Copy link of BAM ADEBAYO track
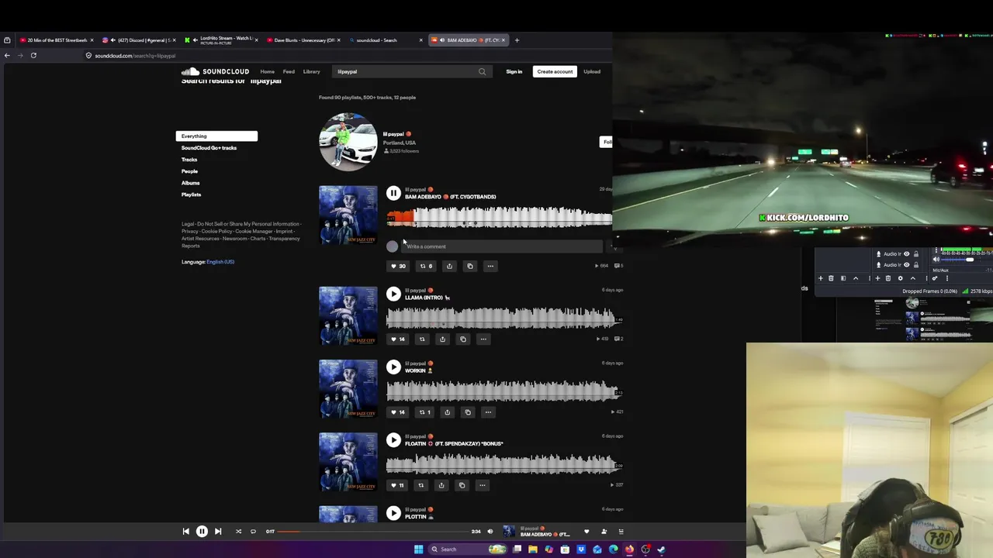The image size is (993, 558). pyautogui.click(x=469, y=266)
